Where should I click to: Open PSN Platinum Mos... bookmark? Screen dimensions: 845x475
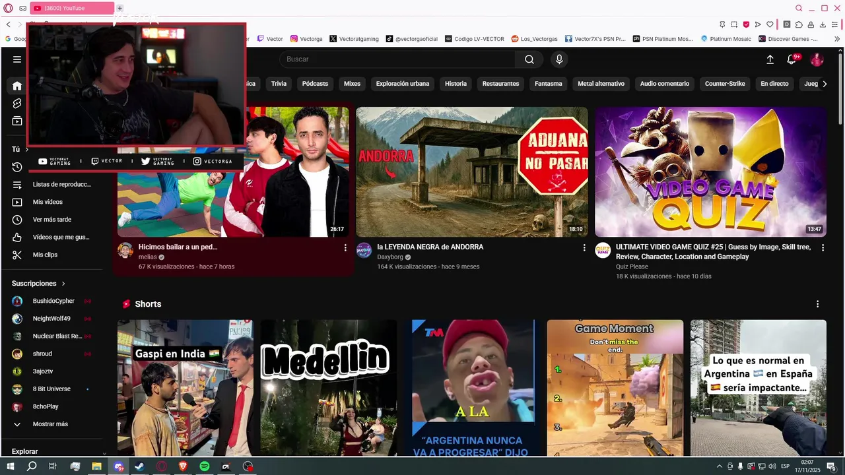tap(663, 39)
